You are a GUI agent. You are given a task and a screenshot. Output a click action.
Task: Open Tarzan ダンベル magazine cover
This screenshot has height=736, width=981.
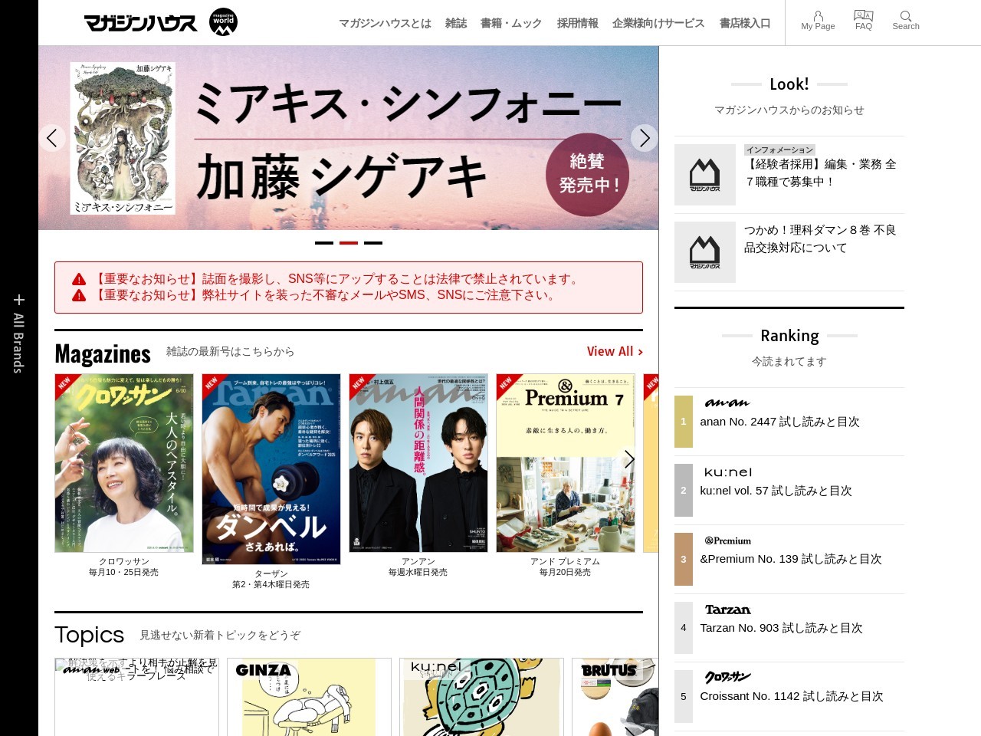point(271,469)
